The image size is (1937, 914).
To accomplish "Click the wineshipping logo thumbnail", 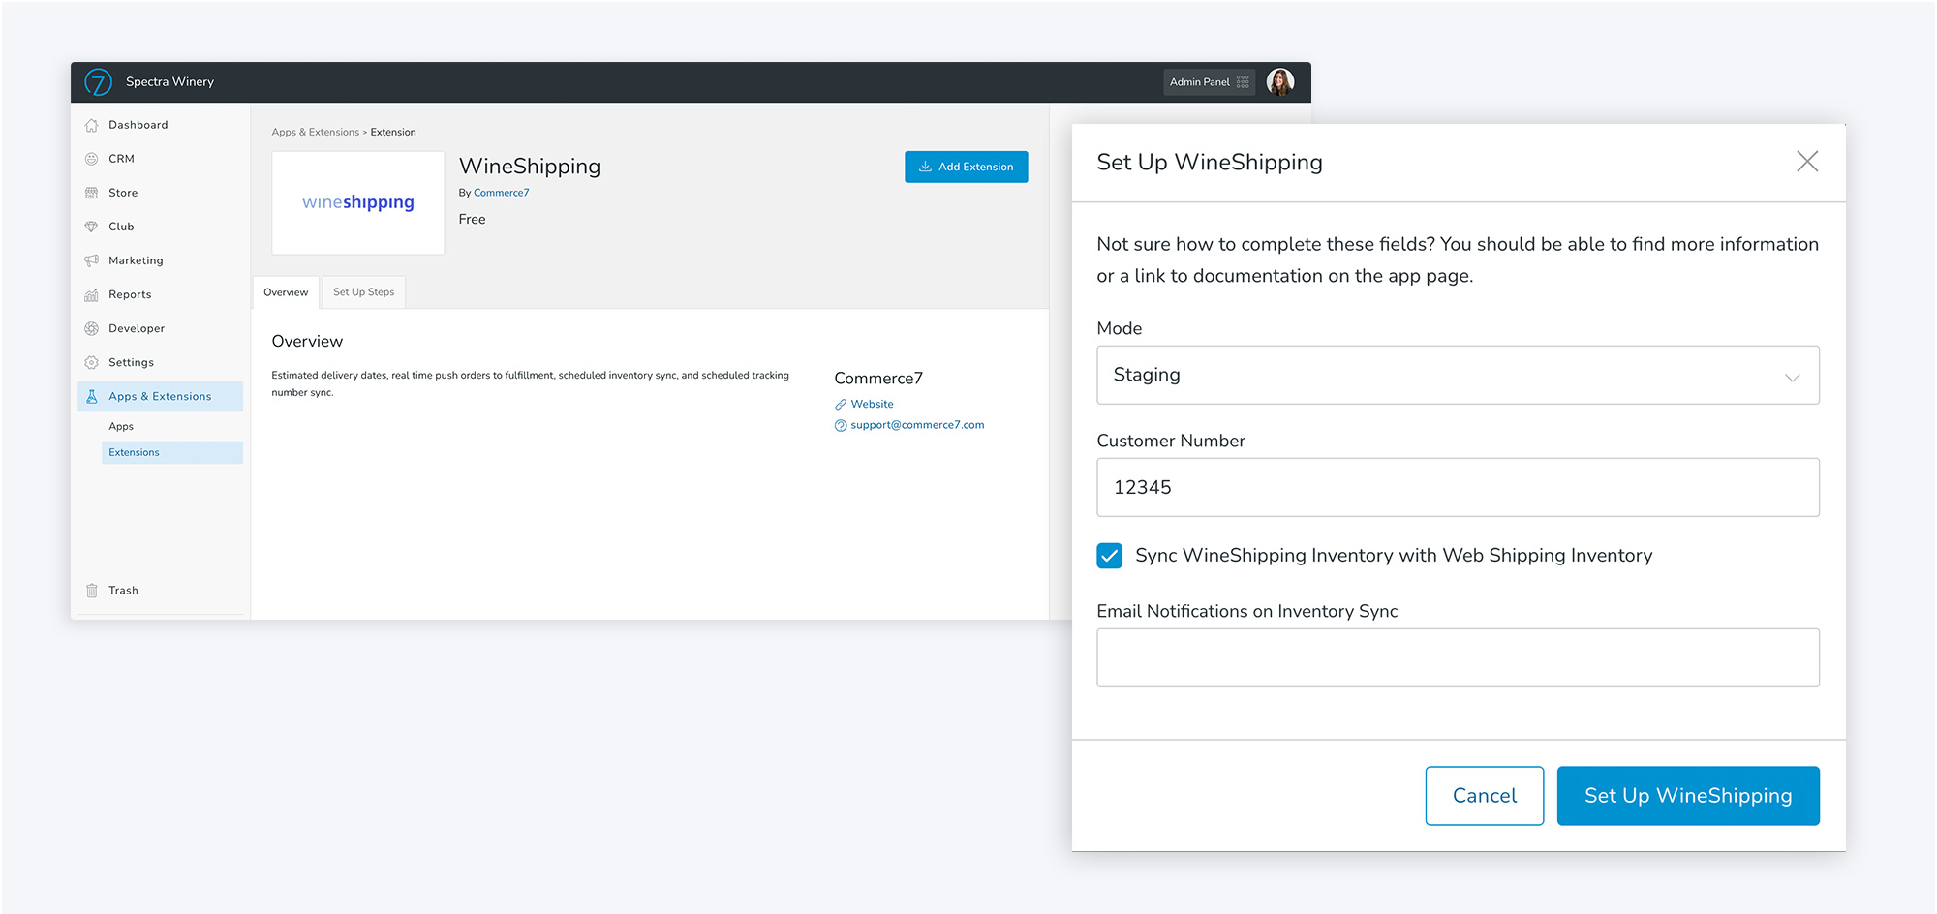I will pyautogui.click(x=358, y=202).
